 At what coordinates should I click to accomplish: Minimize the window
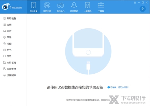point(139,3)
